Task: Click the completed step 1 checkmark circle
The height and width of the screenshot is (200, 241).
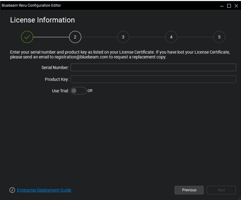Action: coord(27,37)
